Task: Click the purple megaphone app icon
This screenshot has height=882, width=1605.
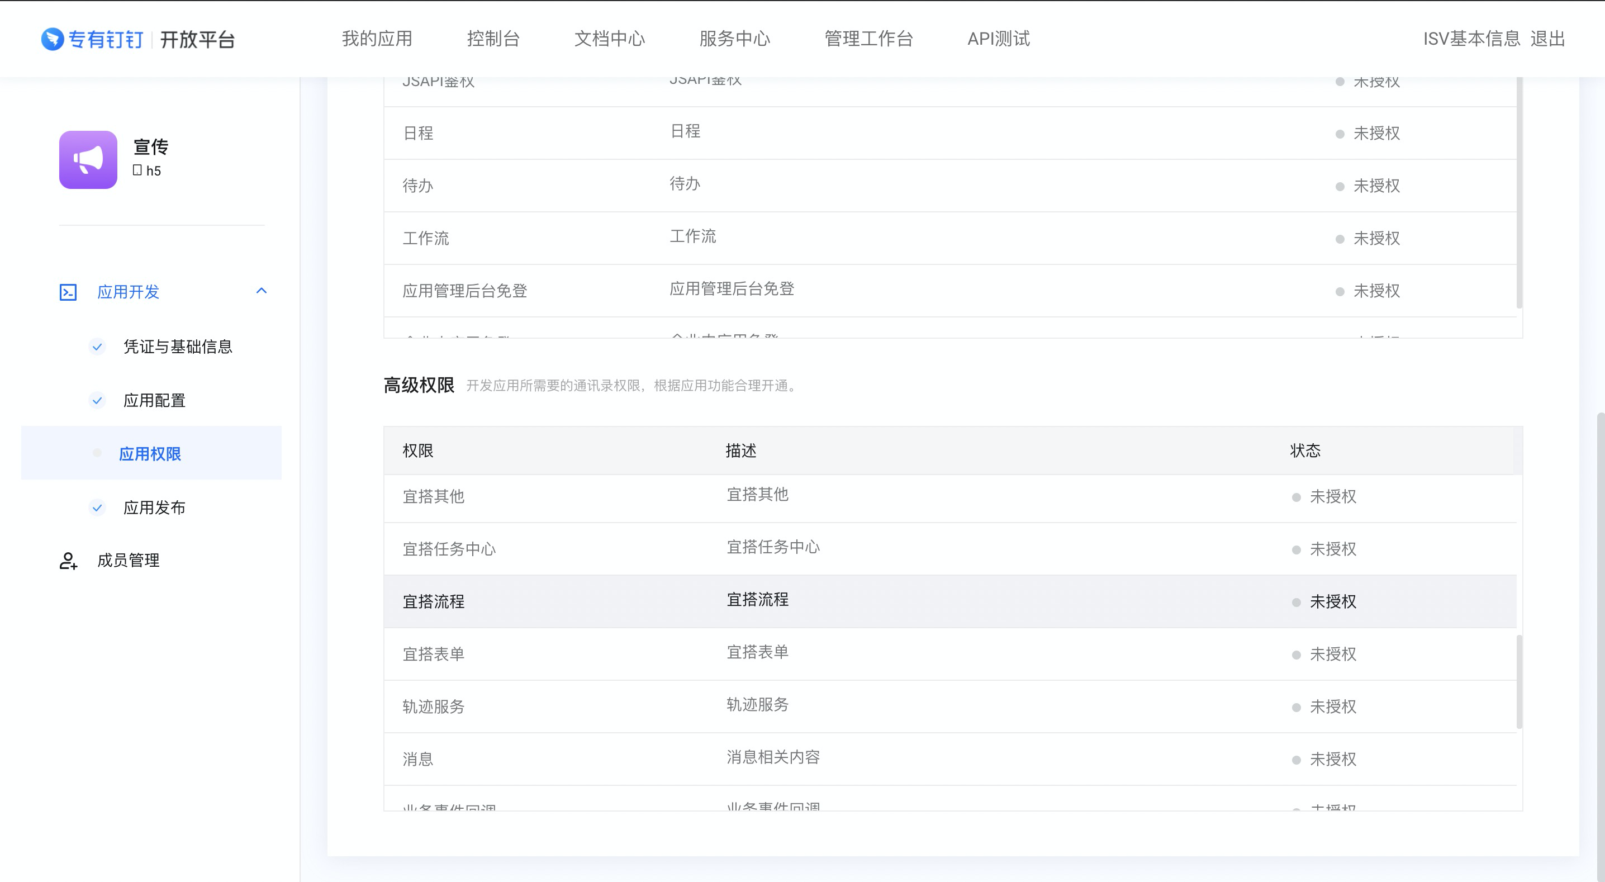Action: [88, 159]
